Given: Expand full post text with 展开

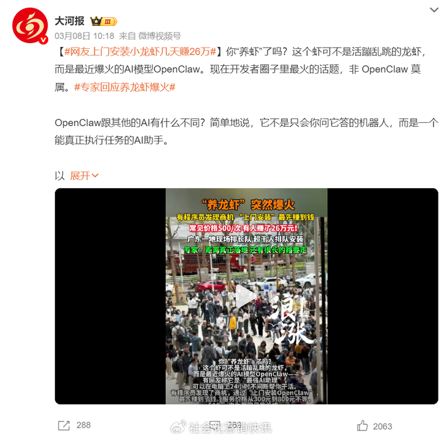Looking at the screenshot, I should 80,176.
